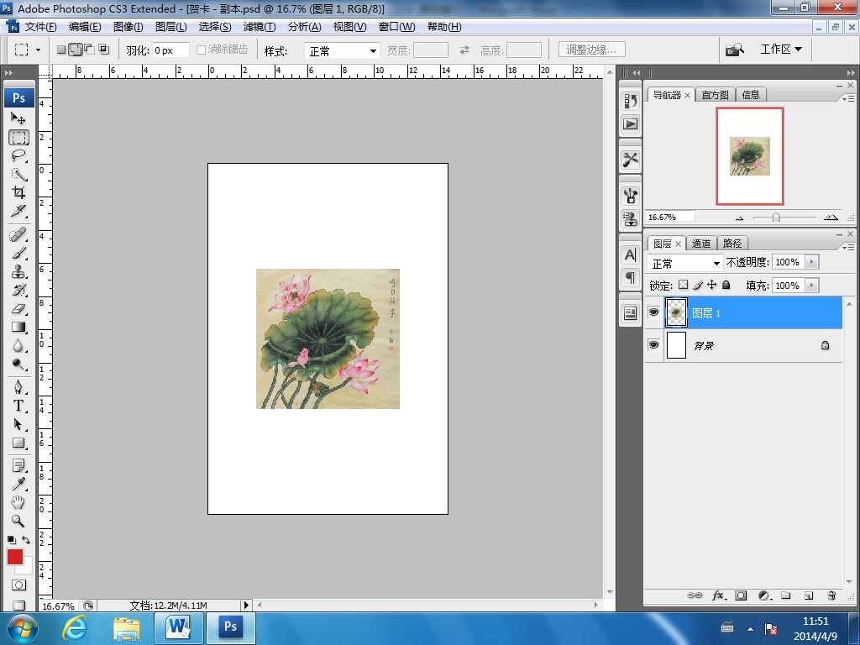Swap foreground and background colors

click(x=25, y=540)
